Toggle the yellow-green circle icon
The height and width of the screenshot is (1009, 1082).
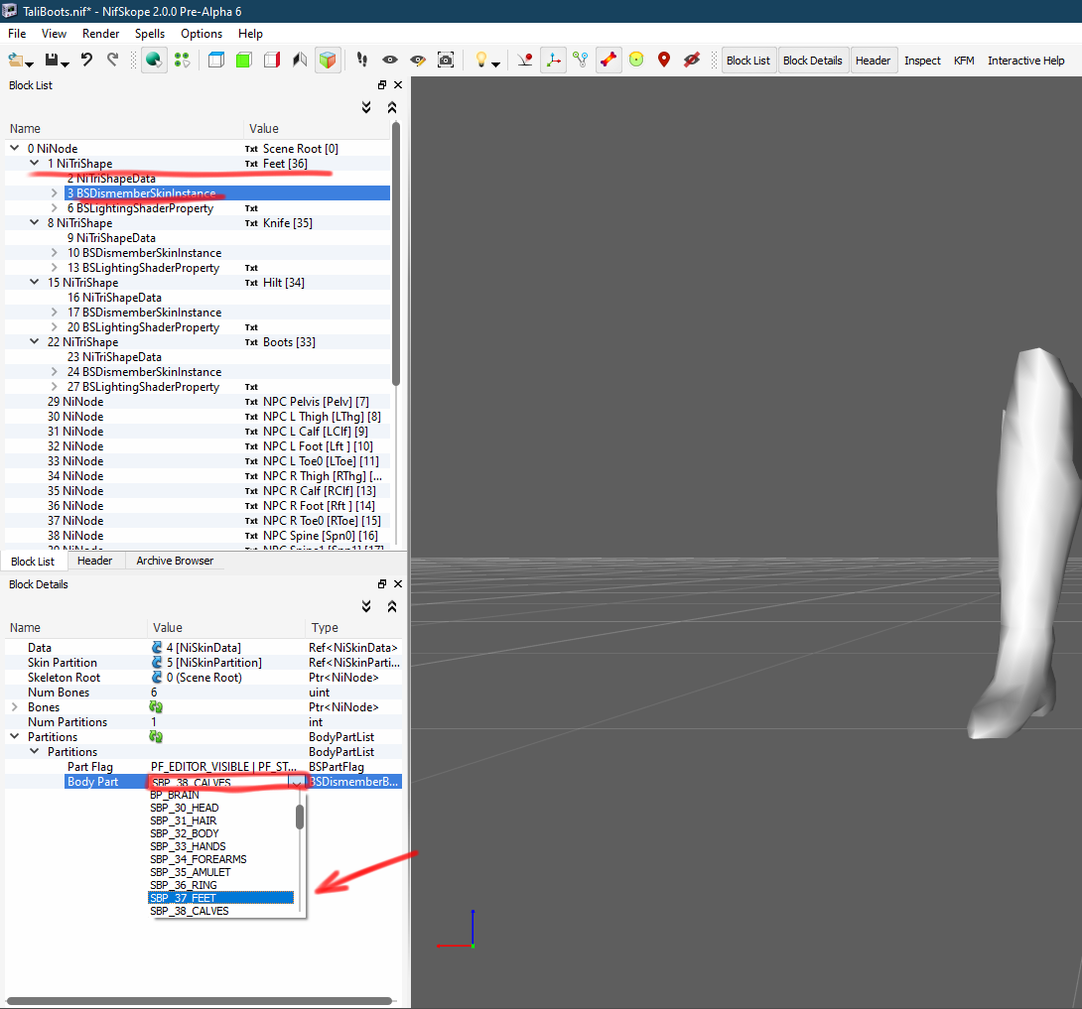(x=636, y=60)
